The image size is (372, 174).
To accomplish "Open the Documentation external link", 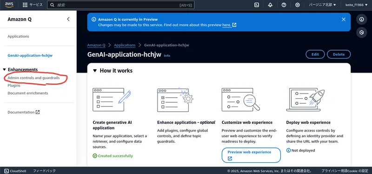I will pos(24,112).
